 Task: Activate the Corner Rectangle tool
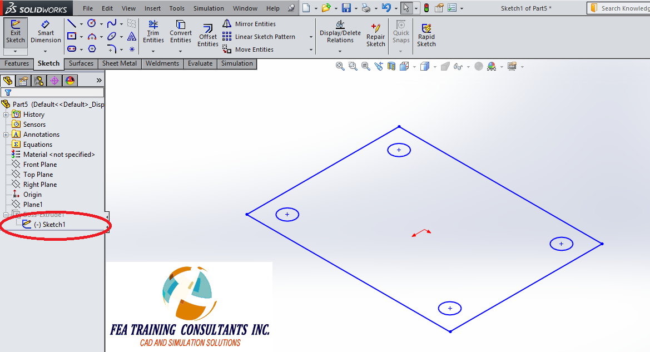pos(72,36)
